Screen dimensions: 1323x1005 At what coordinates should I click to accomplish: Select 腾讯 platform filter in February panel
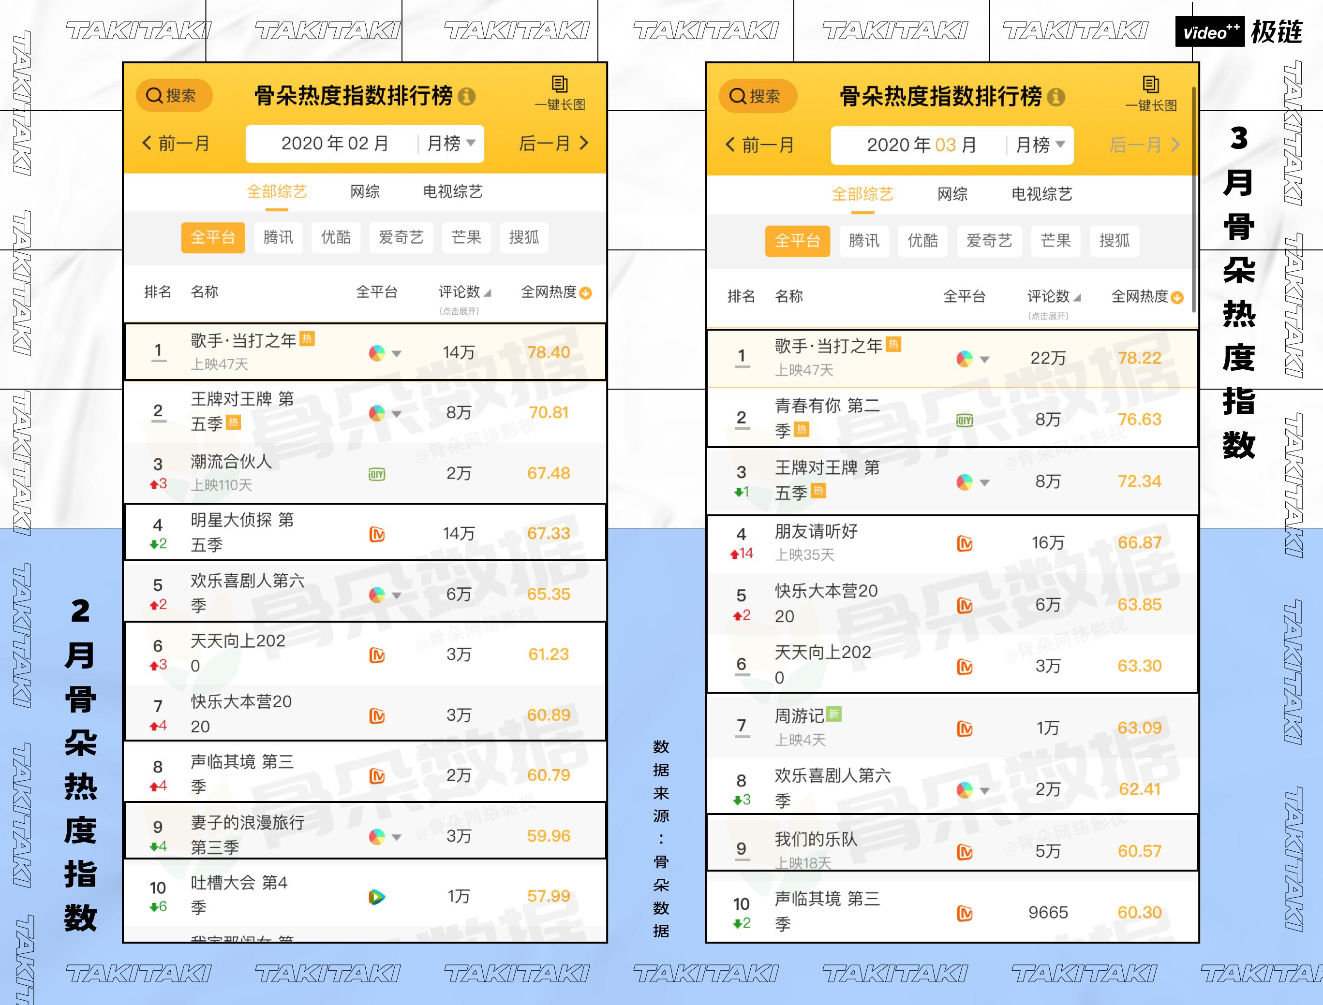[x=278, y=237]
